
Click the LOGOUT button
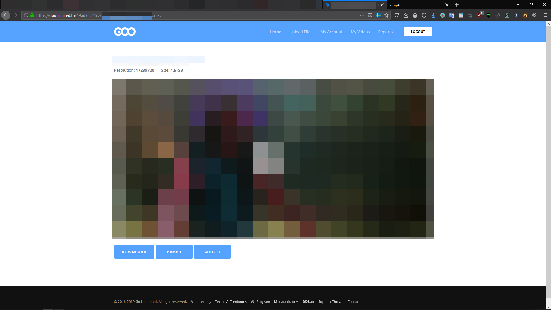[x=418, y=32]
